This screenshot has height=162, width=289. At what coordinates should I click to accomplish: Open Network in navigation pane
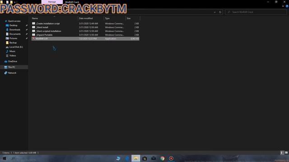coord(12,73)
